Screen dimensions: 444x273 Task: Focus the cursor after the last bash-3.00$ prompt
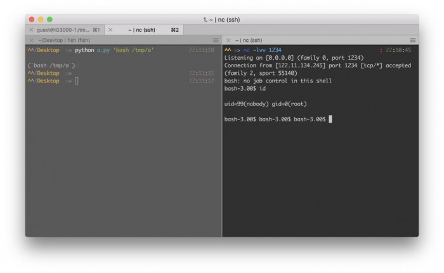click(330, 119)
